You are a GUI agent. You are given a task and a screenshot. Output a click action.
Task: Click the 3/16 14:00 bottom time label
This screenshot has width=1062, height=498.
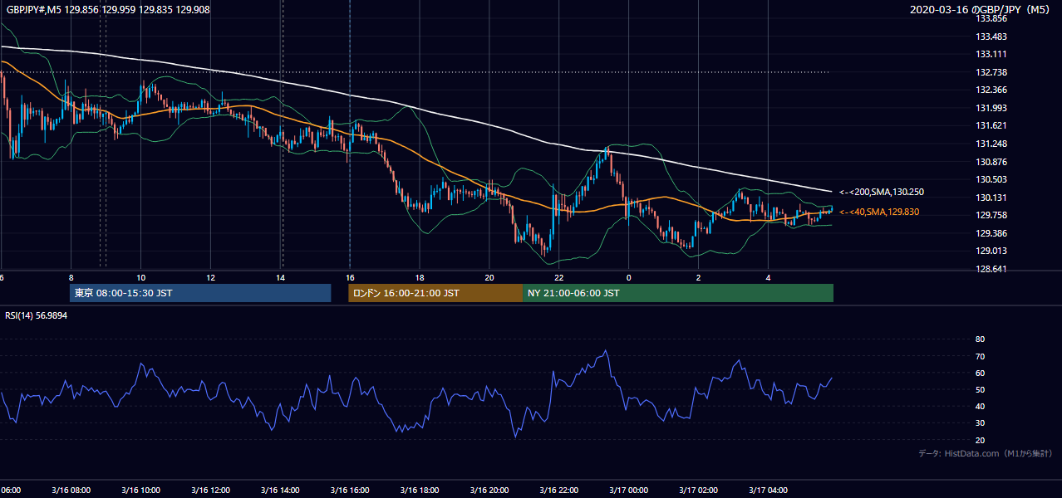(x=280, y=490)
